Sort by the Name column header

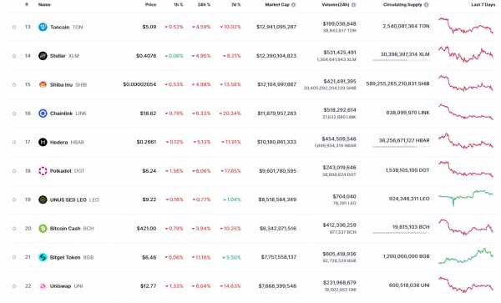(x=44, y=5)
